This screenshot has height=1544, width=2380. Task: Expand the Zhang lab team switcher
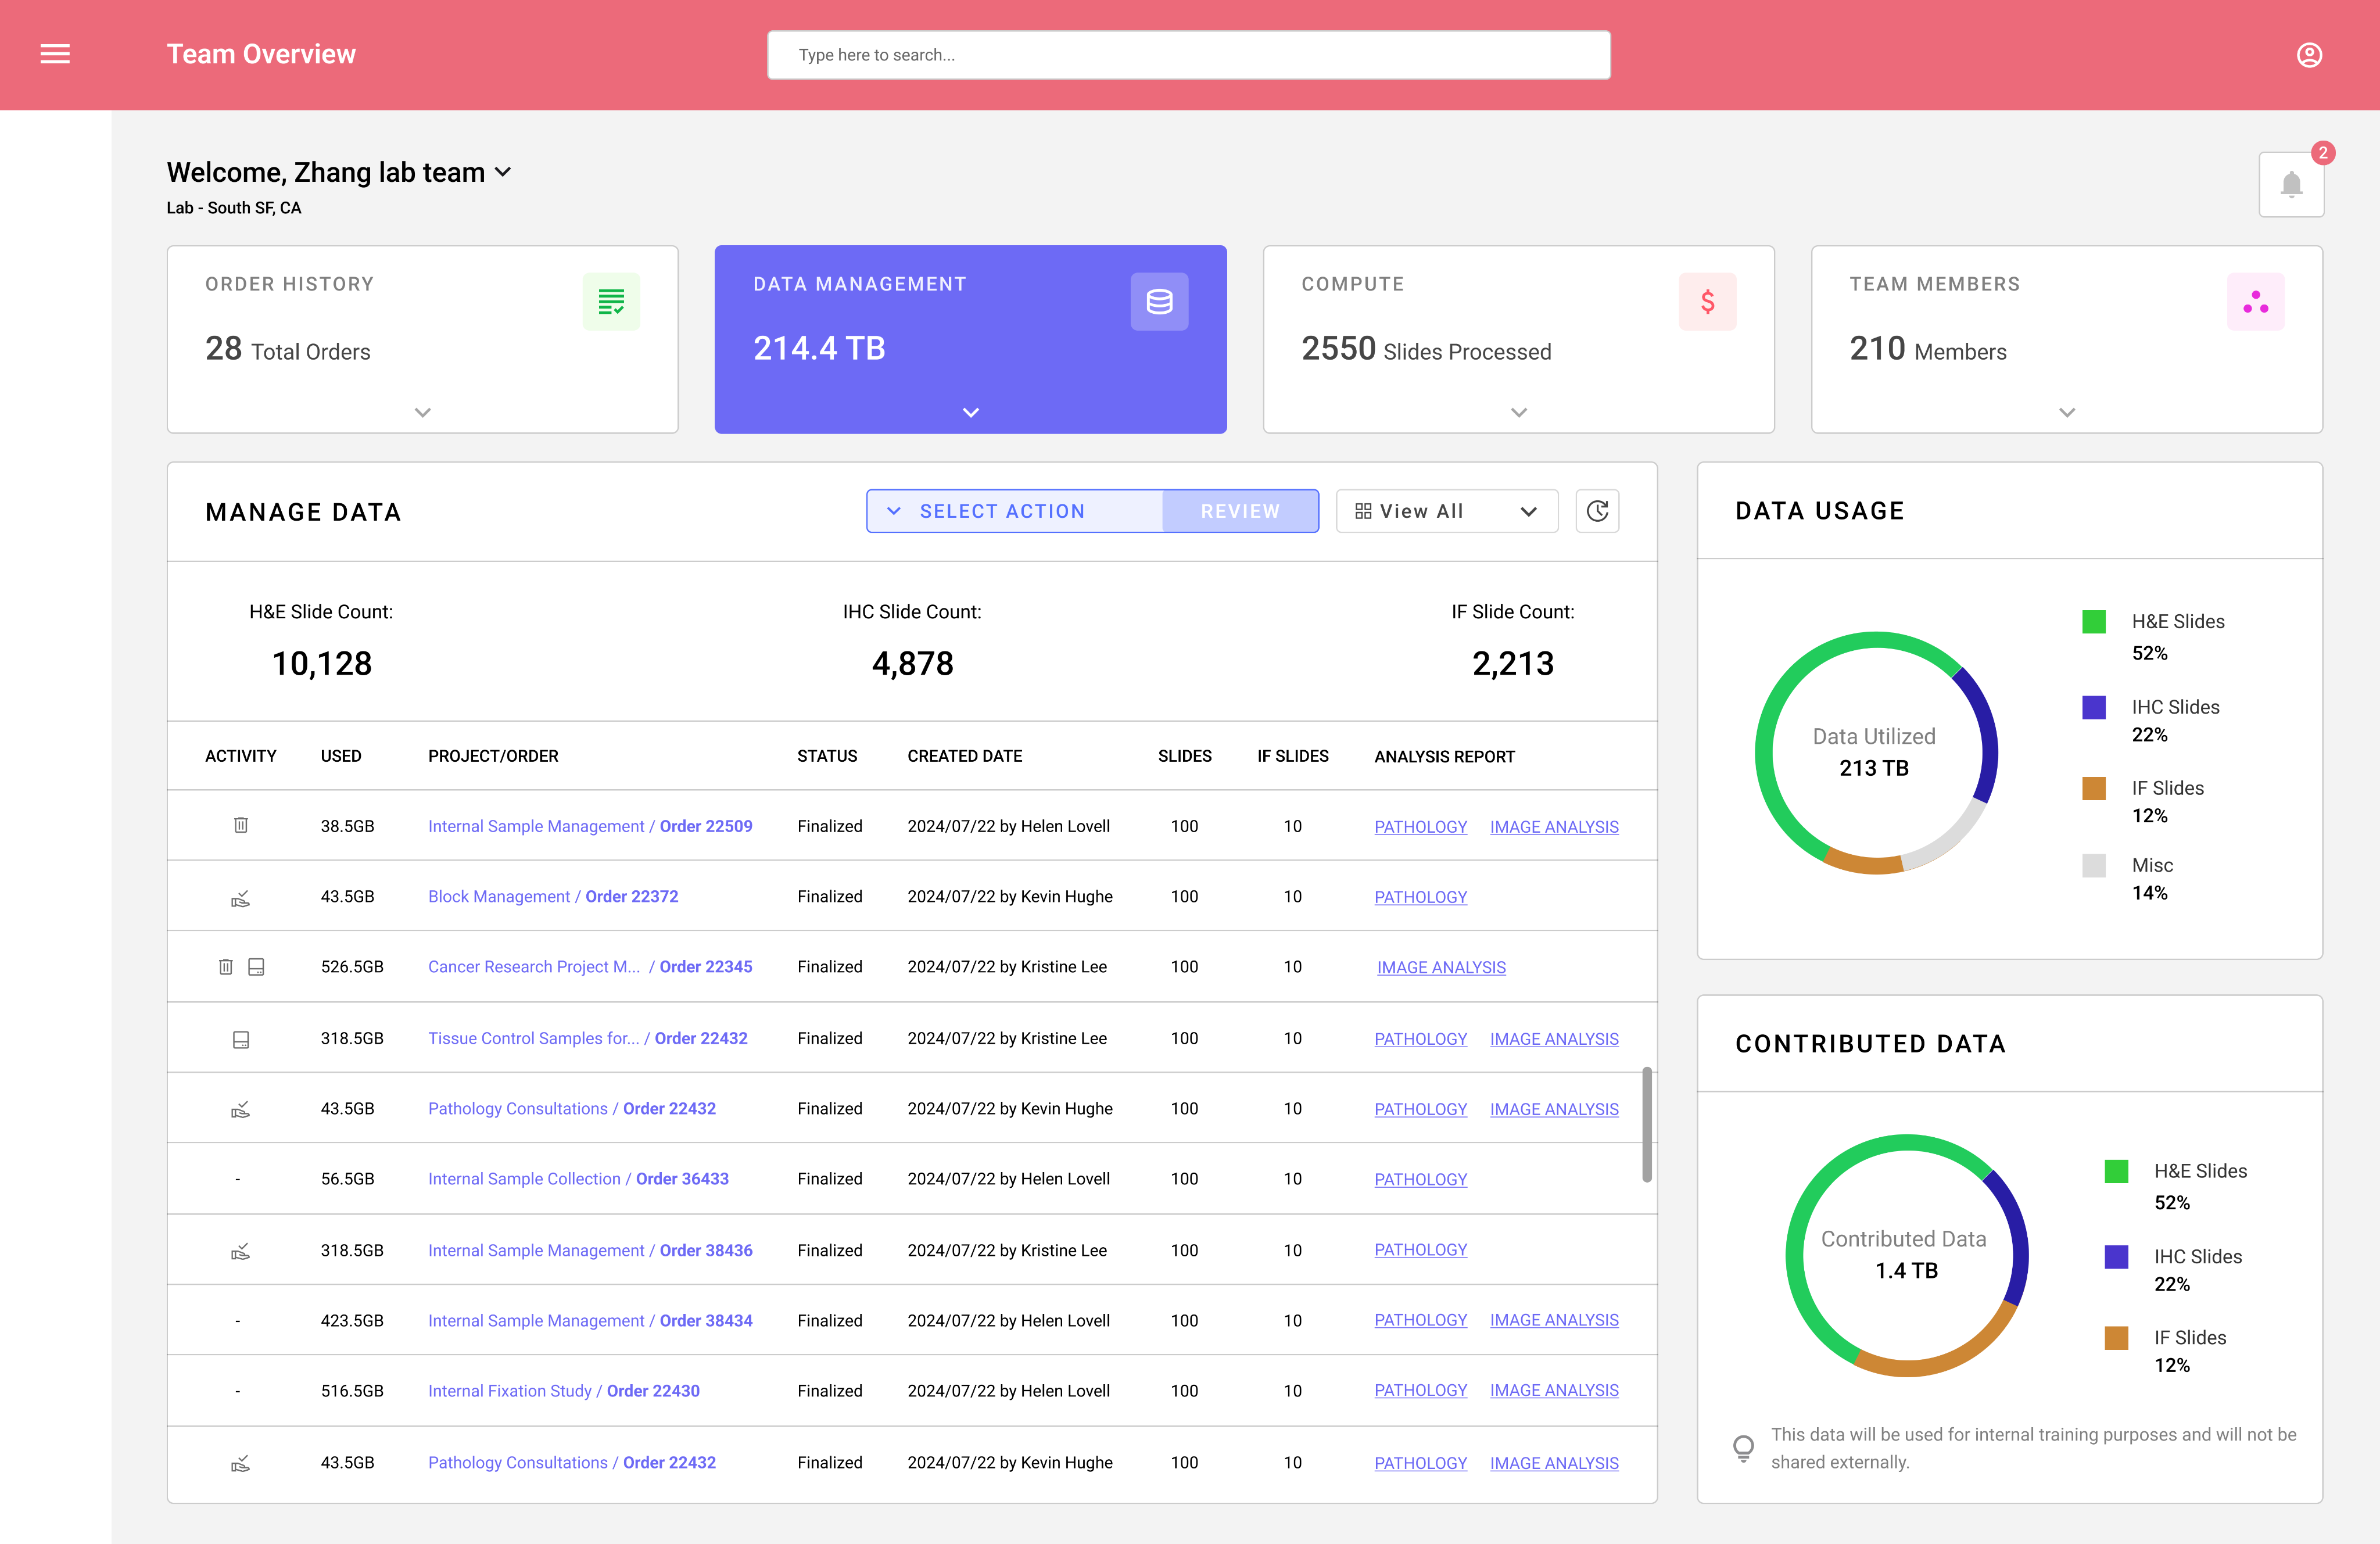coord(503,172)
